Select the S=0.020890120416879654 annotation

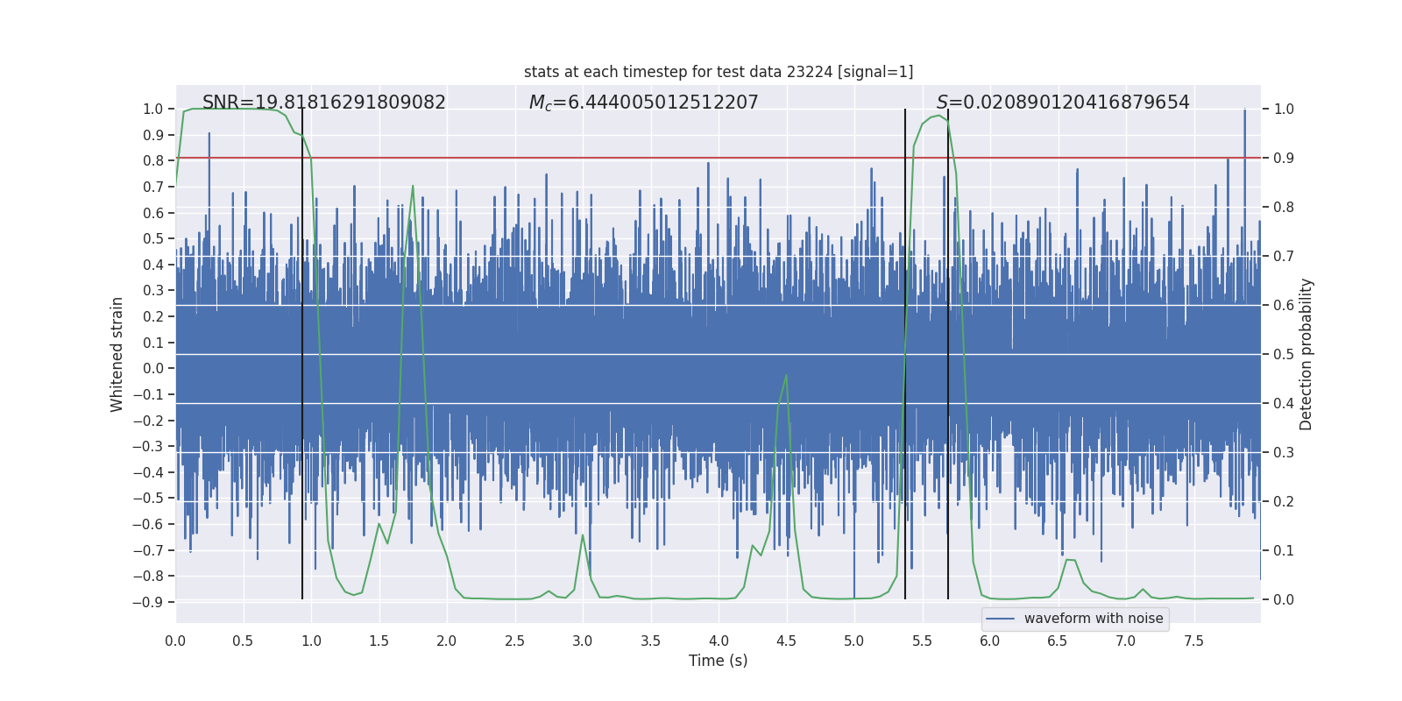point(1063,103)
